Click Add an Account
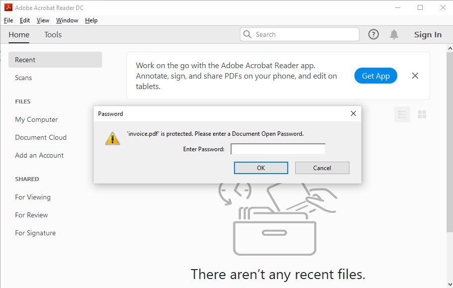 (39, 155)
